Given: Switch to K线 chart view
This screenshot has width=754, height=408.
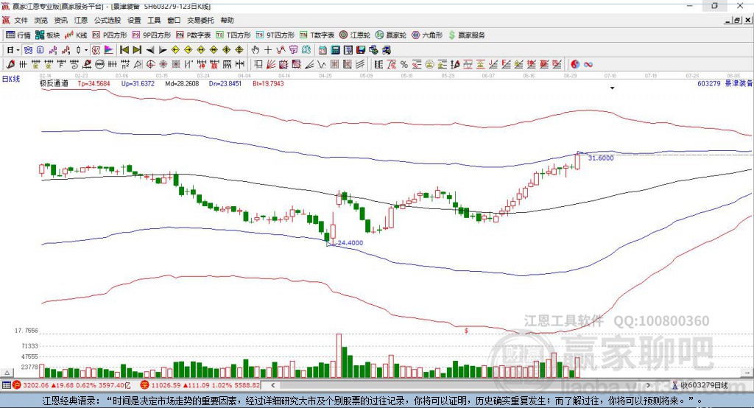Looking at the screenshot, I should 76,35.
